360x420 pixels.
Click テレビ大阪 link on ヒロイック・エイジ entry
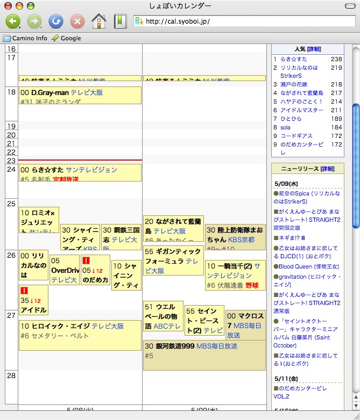coord(108,326)
